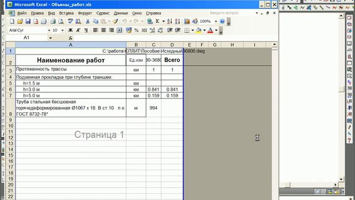Open the Arial Cyr font dropdown
This screenshot has width=355, height=200.
(49, 30)
